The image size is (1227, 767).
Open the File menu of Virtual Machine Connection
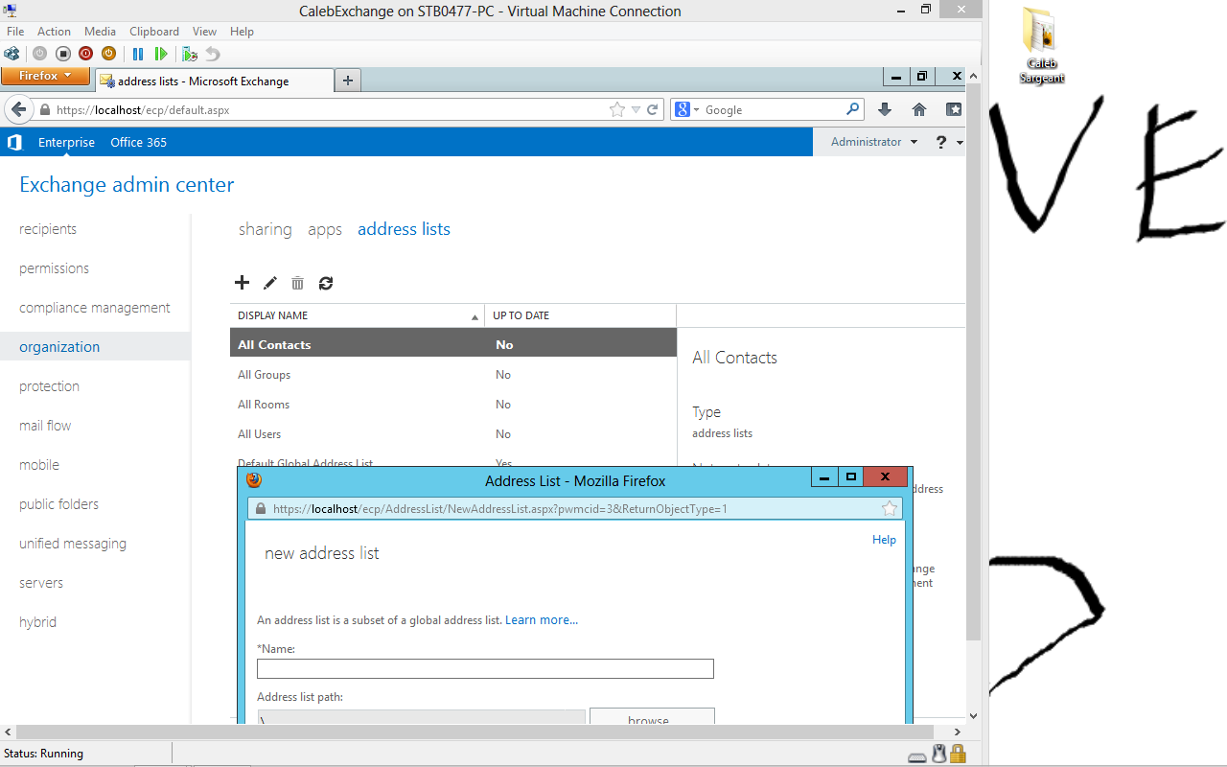click(15, 32)
